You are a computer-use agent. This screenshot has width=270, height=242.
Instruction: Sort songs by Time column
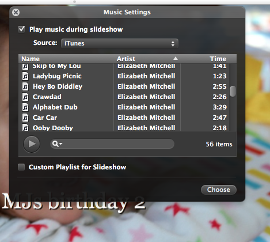click(208, 59)
